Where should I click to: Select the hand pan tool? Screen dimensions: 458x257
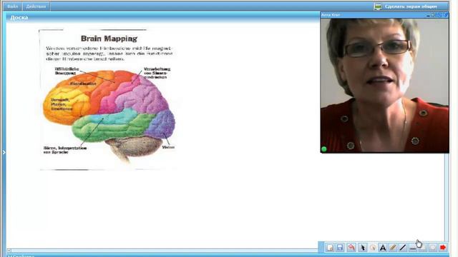click(x=373, y=248)
